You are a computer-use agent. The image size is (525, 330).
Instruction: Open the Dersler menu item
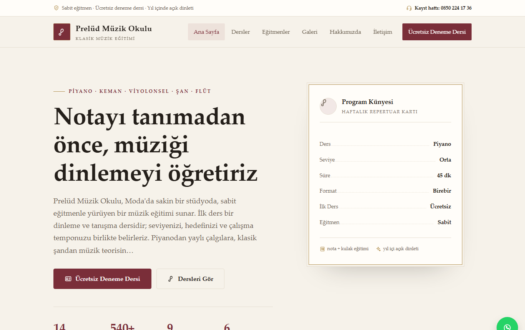(x=241, y=32)
